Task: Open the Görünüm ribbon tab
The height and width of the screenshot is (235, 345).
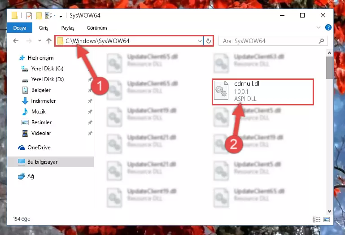Action: (97, 28)
